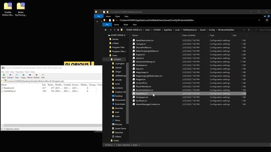
Task: Go forward in WindowsNoEditor Explorer window
Action: coord(111,30)
